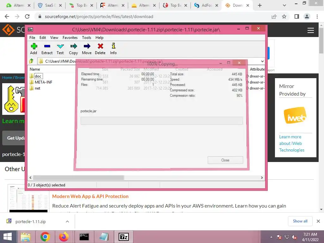324x243 pixels.
Task: Open the Favorites menu
Action: (x=70, y=38)
